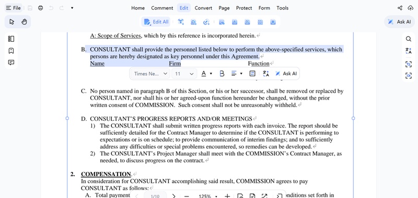The height and width of the screenshot is (198, 418).
Task: Click the Add Image tool icon
Action: (193, 22)
